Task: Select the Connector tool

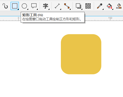Action: click(67, 6)
